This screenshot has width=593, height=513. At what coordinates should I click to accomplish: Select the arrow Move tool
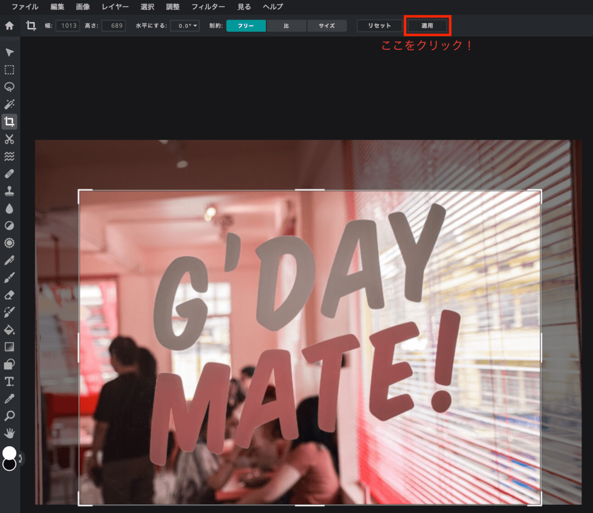9,53
